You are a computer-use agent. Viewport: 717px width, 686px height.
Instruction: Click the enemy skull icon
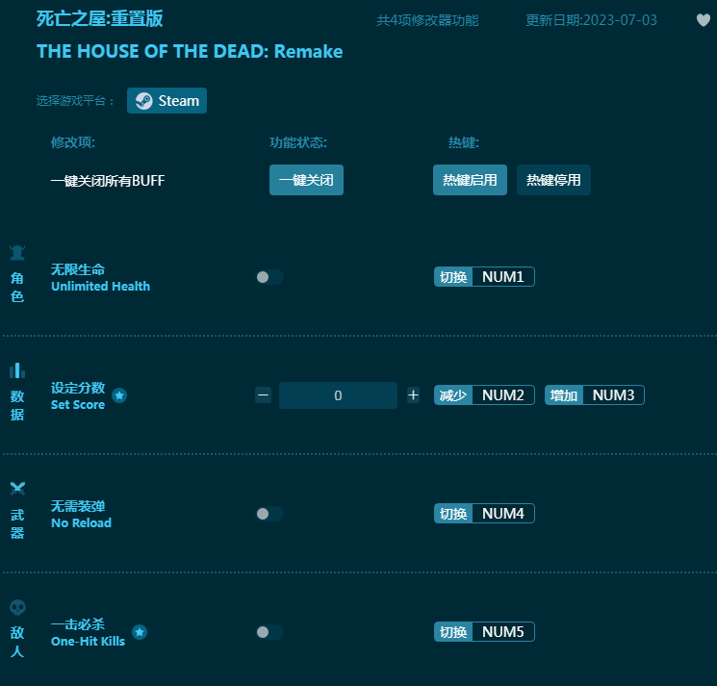click(17, 607)
